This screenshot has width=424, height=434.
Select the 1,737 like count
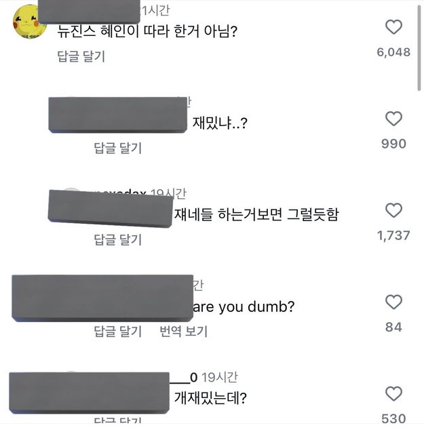(393, 235)
